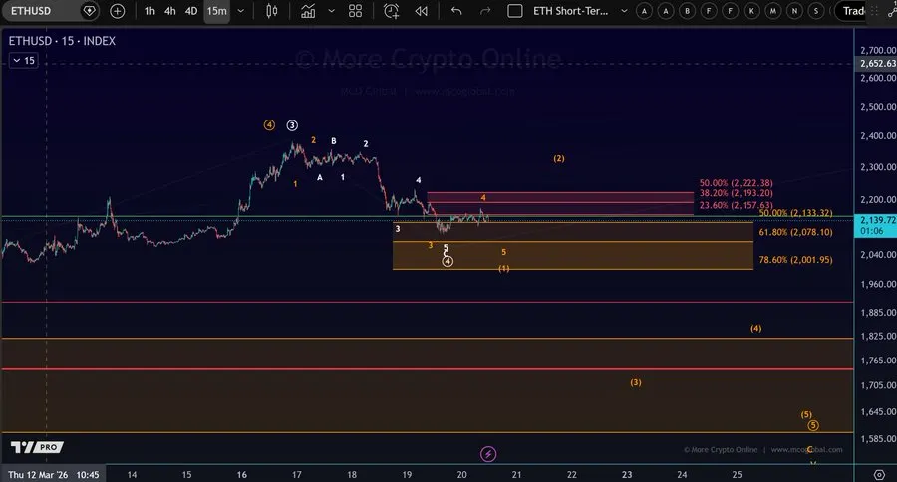The height and width of the screenshot is (482, 897).
Task: Select the B quick-access circle
Action: 687,11
